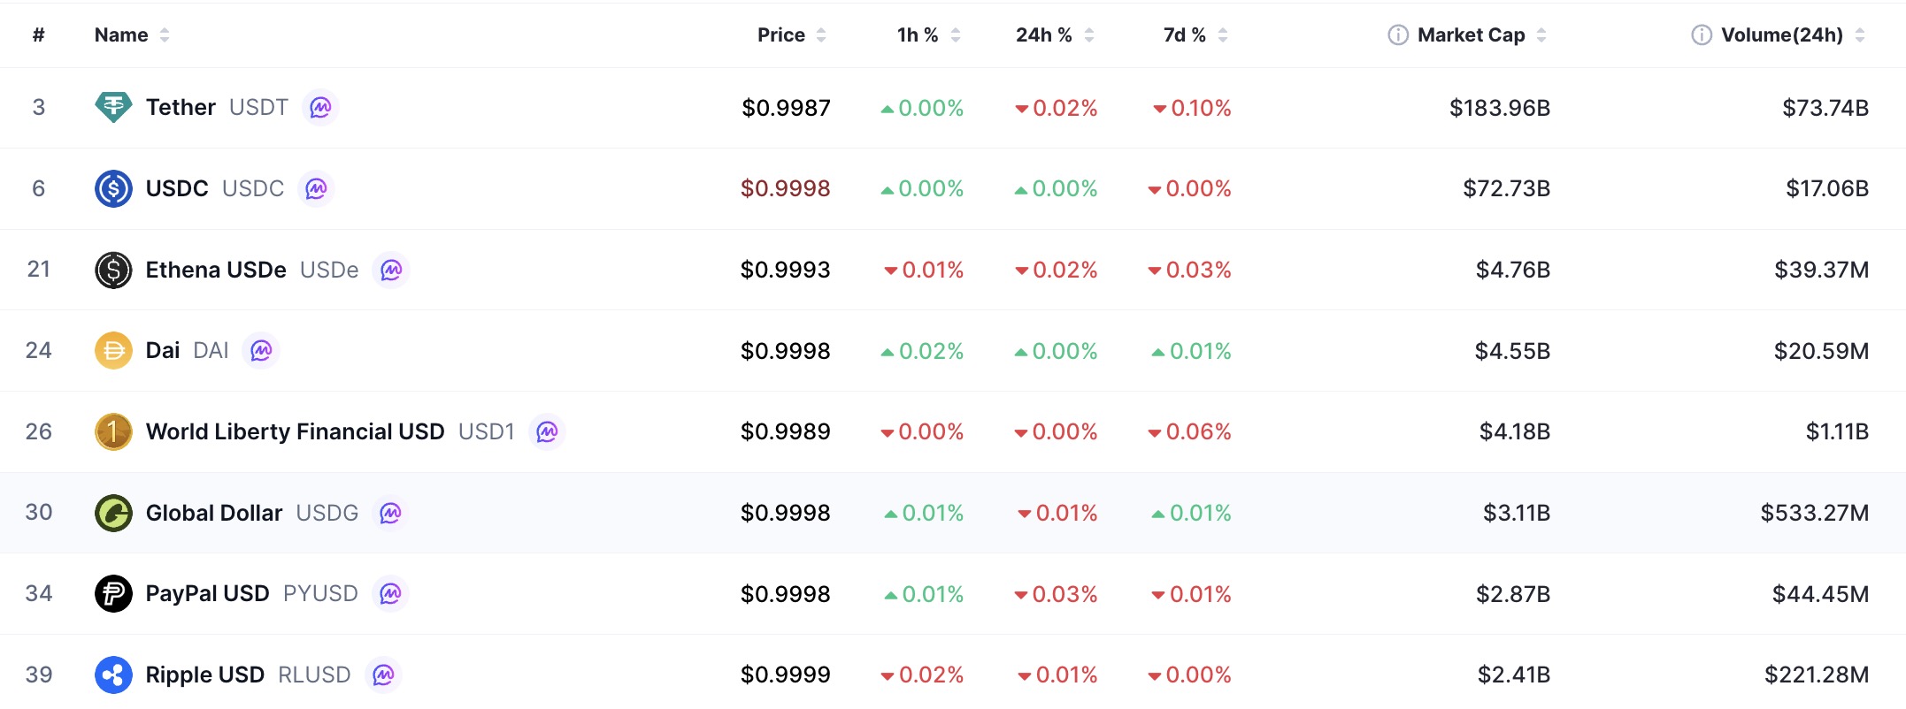Click the Dai coin logo icon
The height and width of the screenshot is (709, 1906).
click(113, 351)
